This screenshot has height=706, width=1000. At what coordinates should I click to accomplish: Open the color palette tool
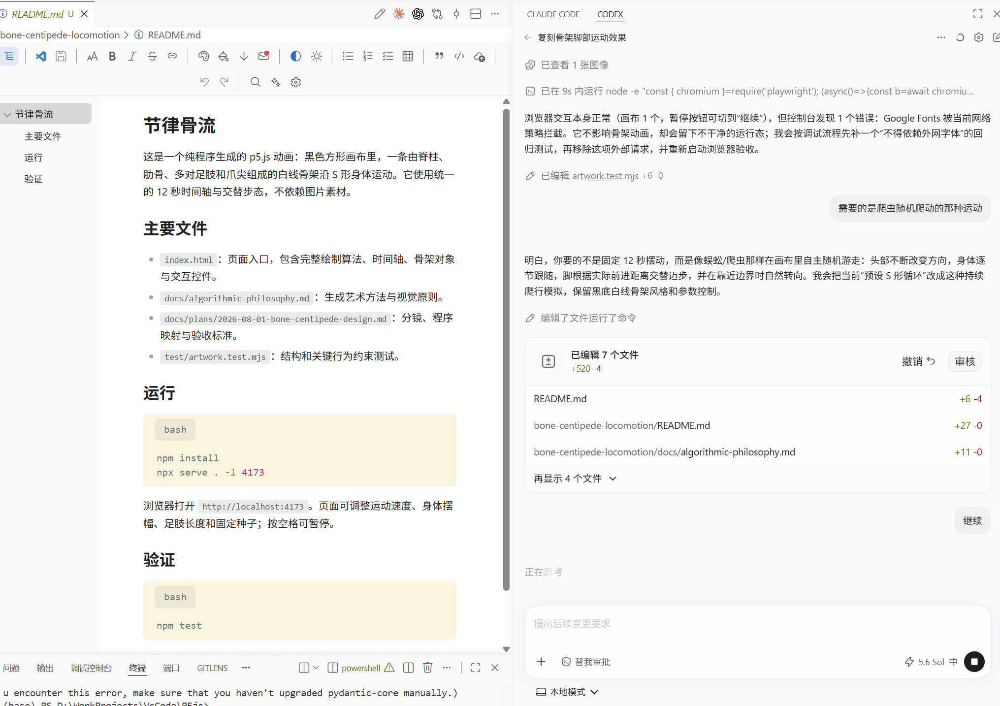coord(203,56)
